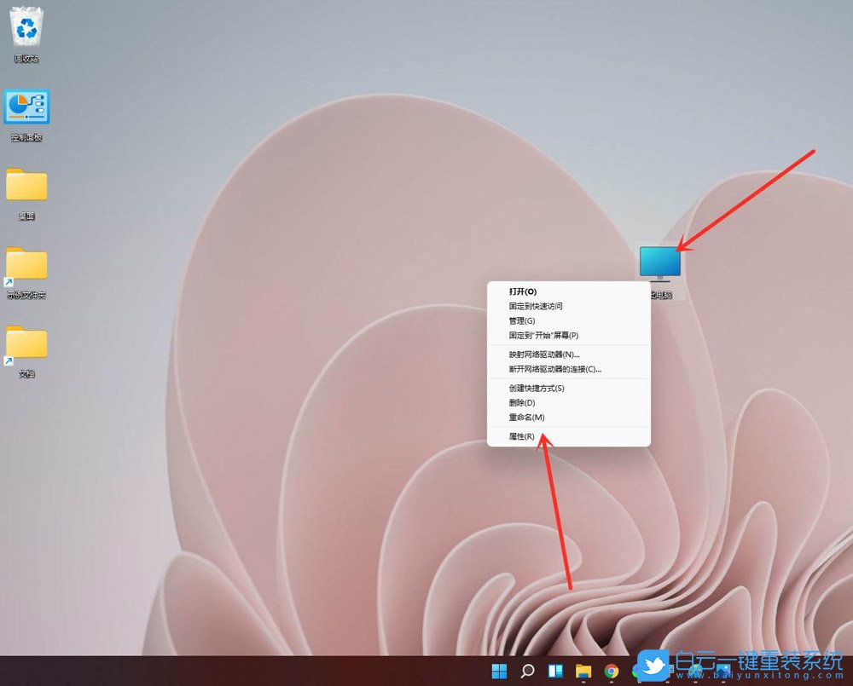The height and width of the screenshot is (686, 853).
Task: Click the taskbar Search magnifier icon
Action: 527,671
